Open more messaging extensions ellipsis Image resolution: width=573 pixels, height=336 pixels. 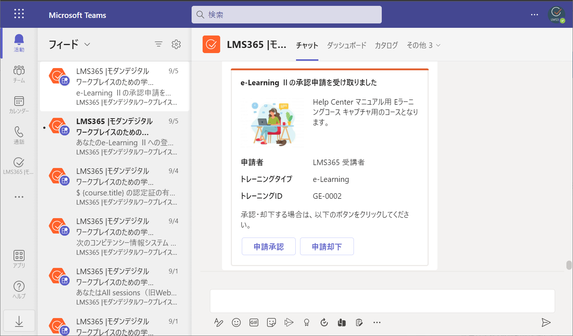(377, 322)
